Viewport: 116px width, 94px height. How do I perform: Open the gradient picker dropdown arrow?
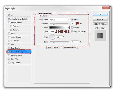click(x=68, y=27)
